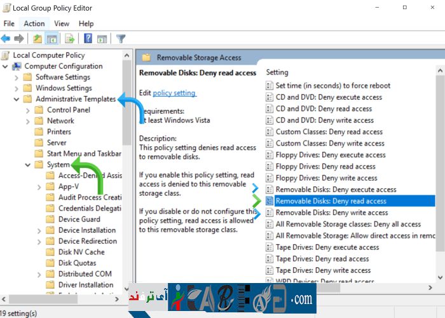Select Removable Disks: Deny write access
This screenshot has height=318, width=445.
click(331, 212)
